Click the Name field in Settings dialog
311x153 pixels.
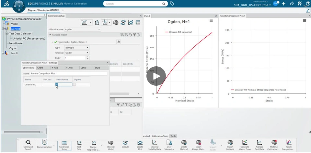coord(68,73)
